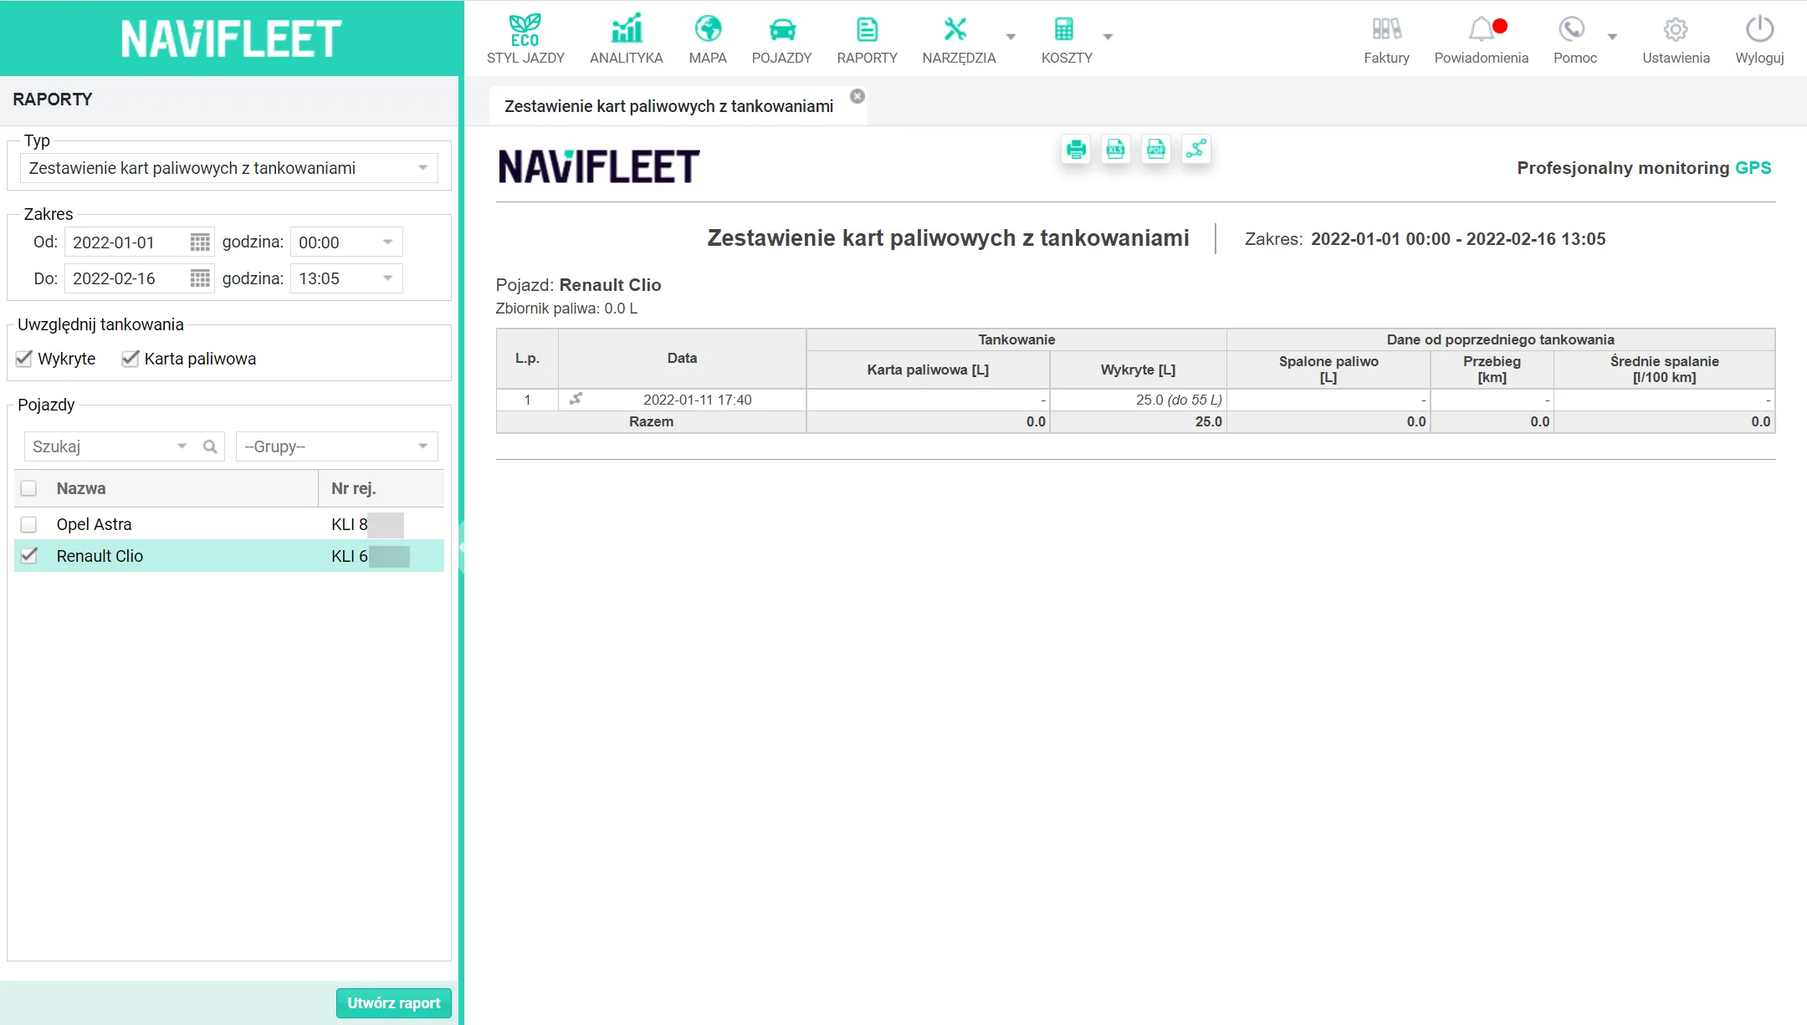Open the Analityka chart section
The height and width of the screenshot is (1025, 1807).
click(x=626, y=39)
